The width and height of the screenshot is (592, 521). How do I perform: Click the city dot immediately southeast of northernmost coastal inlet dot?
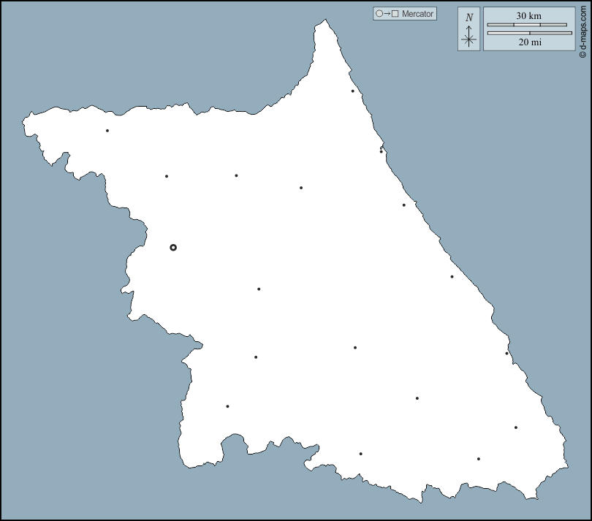coord(403,205)
